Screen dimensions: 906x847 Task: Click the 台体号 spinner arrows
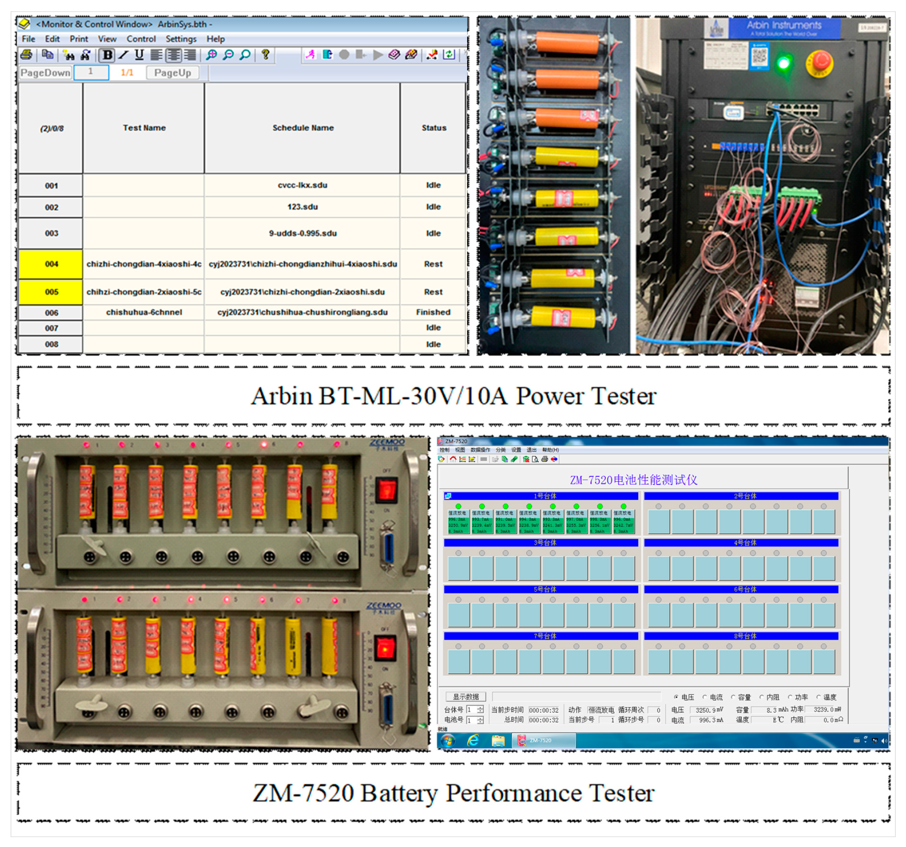(x=480, y=710)
